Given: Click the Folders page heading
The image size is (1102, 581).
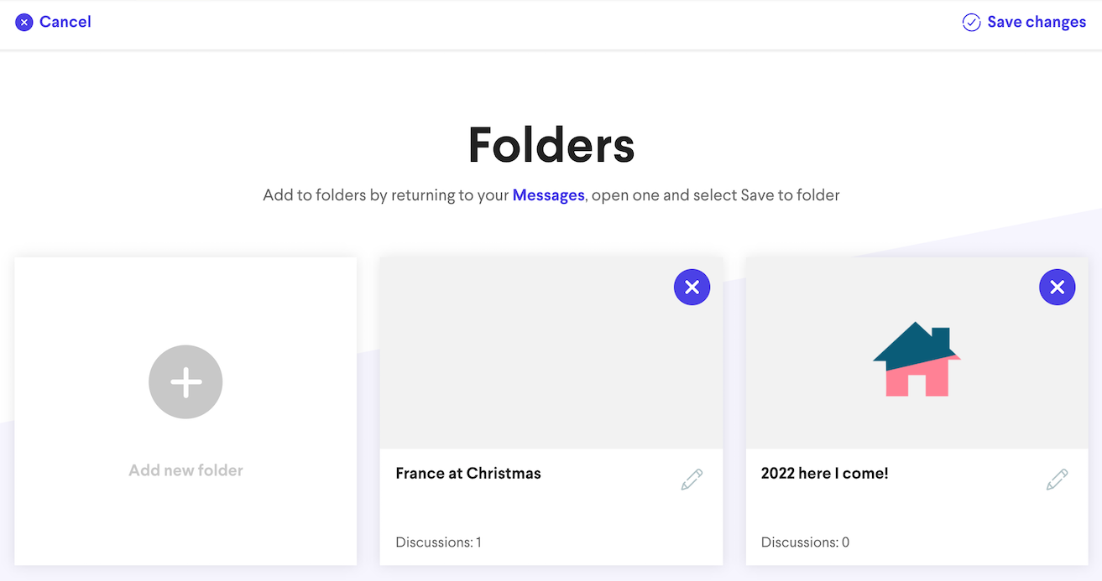Looking at the screenshot, I should tap(551, 145).
